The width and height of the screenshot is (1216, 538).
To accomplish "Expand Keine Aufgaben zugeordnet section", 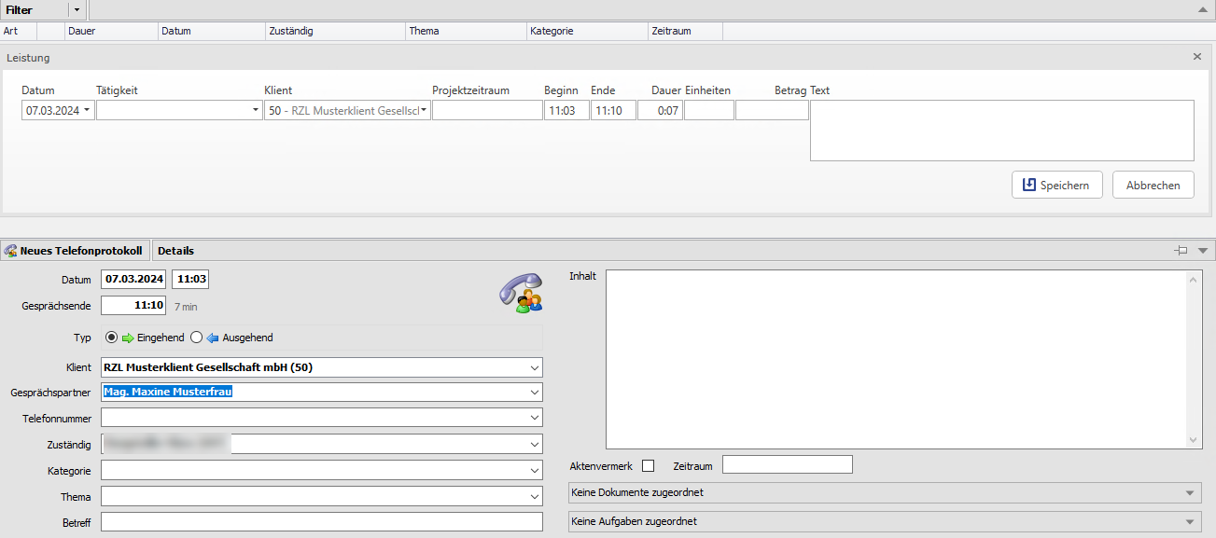I will pos(1189,521).
